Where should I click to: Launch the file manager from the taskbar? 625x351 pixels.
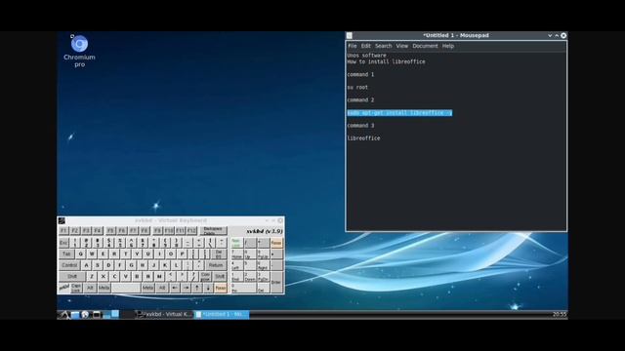pyautogui.click(x=75, y=314)
